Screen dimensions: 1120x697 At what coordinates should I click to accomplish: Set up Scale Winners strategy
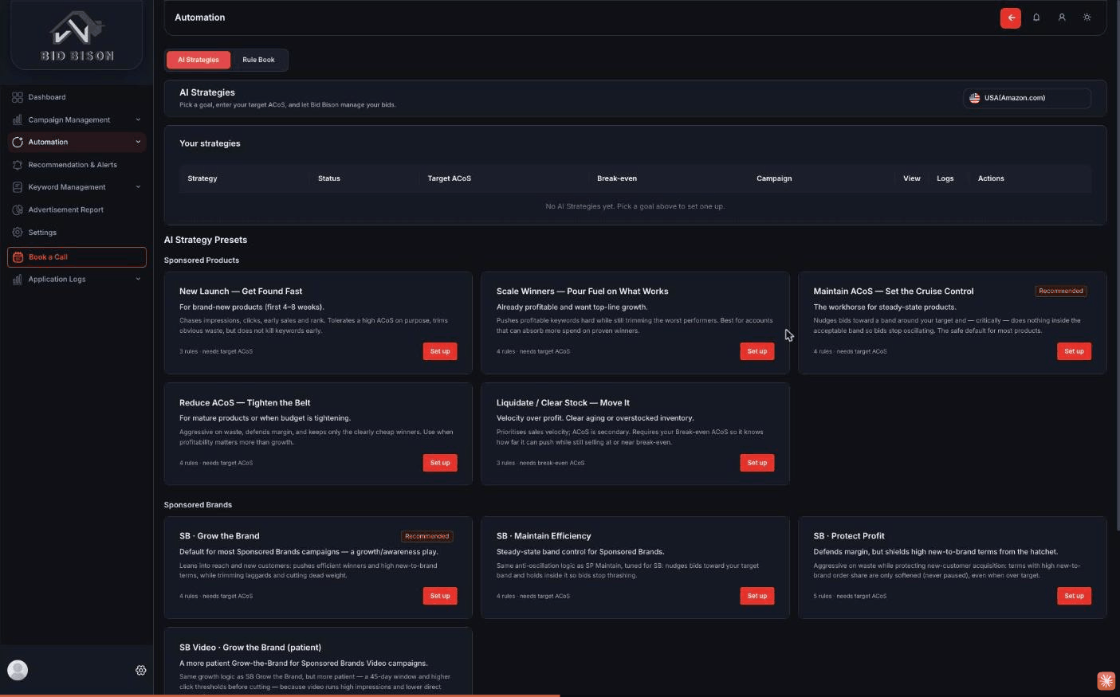(x=756, y=351)
